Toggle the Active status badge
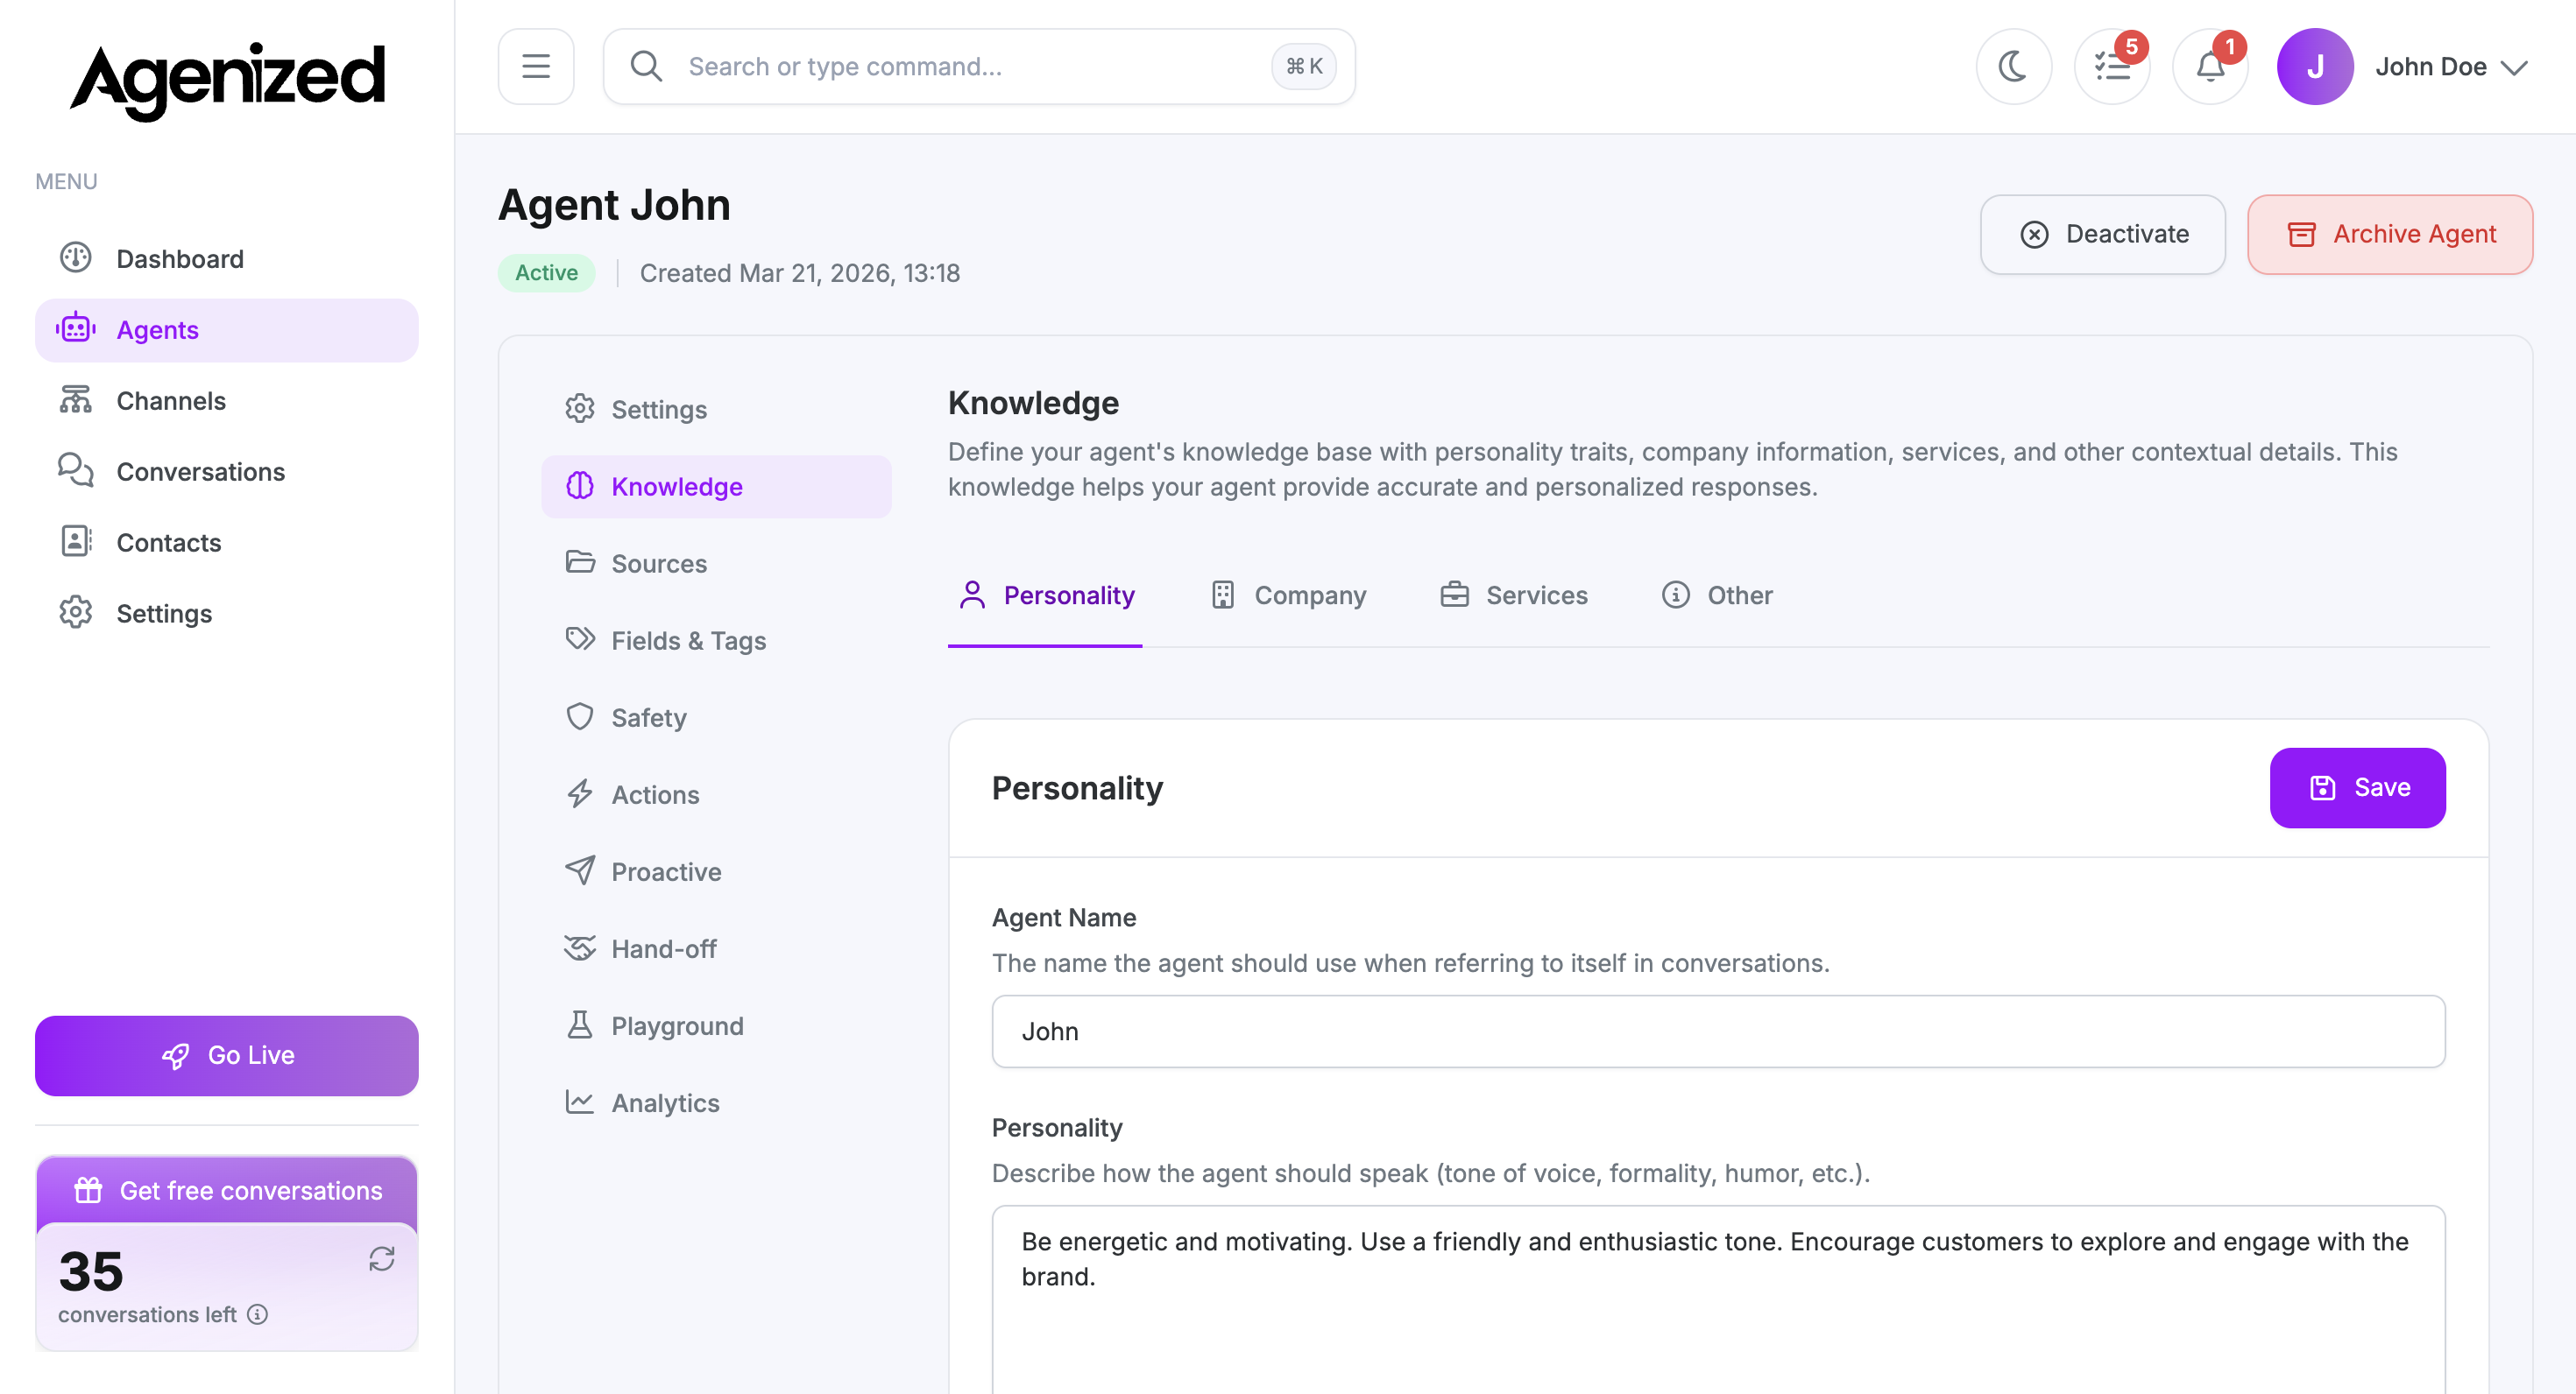 545,271
